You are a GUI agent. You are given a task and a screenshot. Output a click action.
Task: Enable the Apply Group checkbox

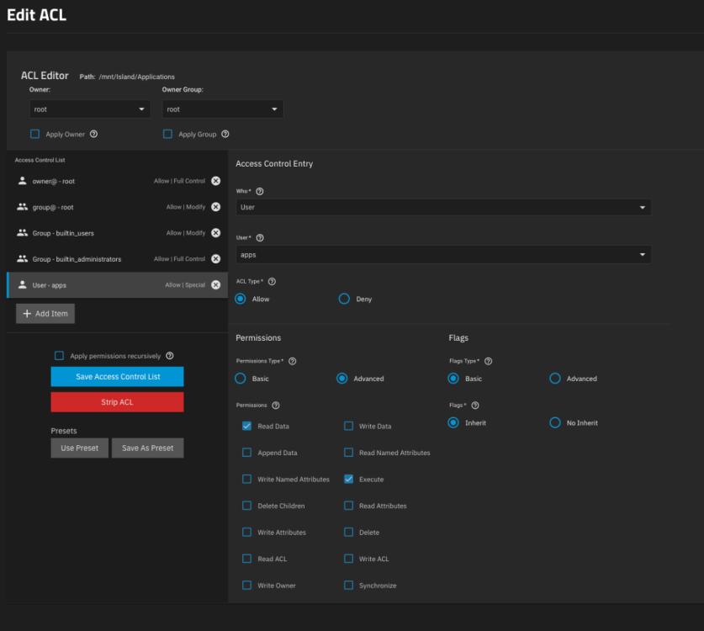click(x=167, y=134)
